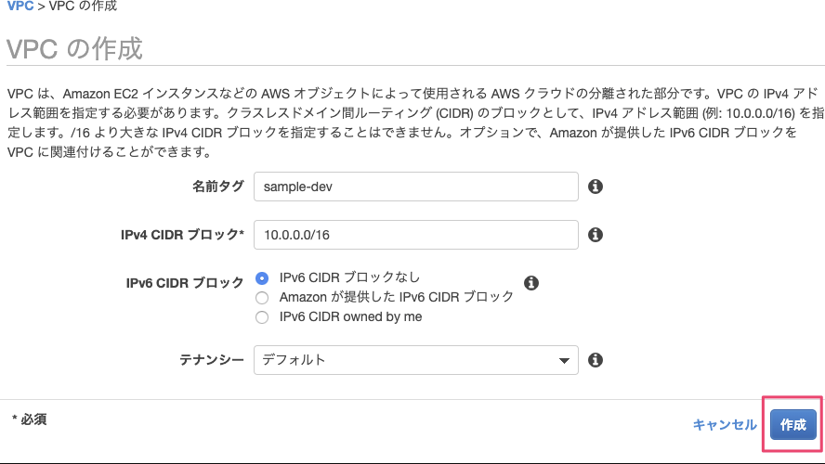
Task: Focus the 名前タグ field containing sample-dev
Action: 415,187
